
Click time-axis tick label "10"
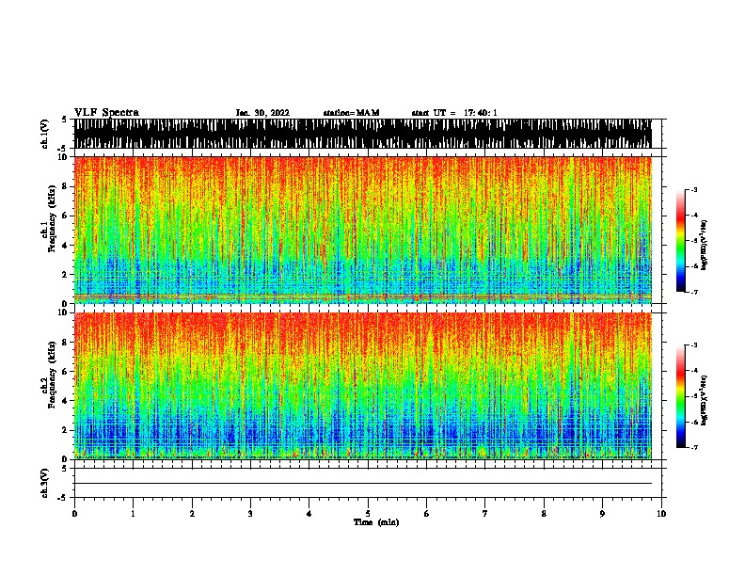coord(661,513)
